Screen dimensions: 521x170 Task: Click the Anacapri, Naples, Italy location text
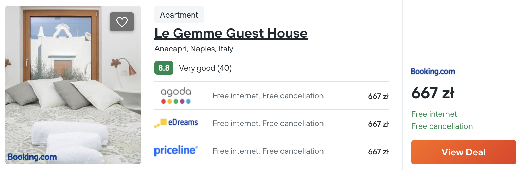point(194,49)
